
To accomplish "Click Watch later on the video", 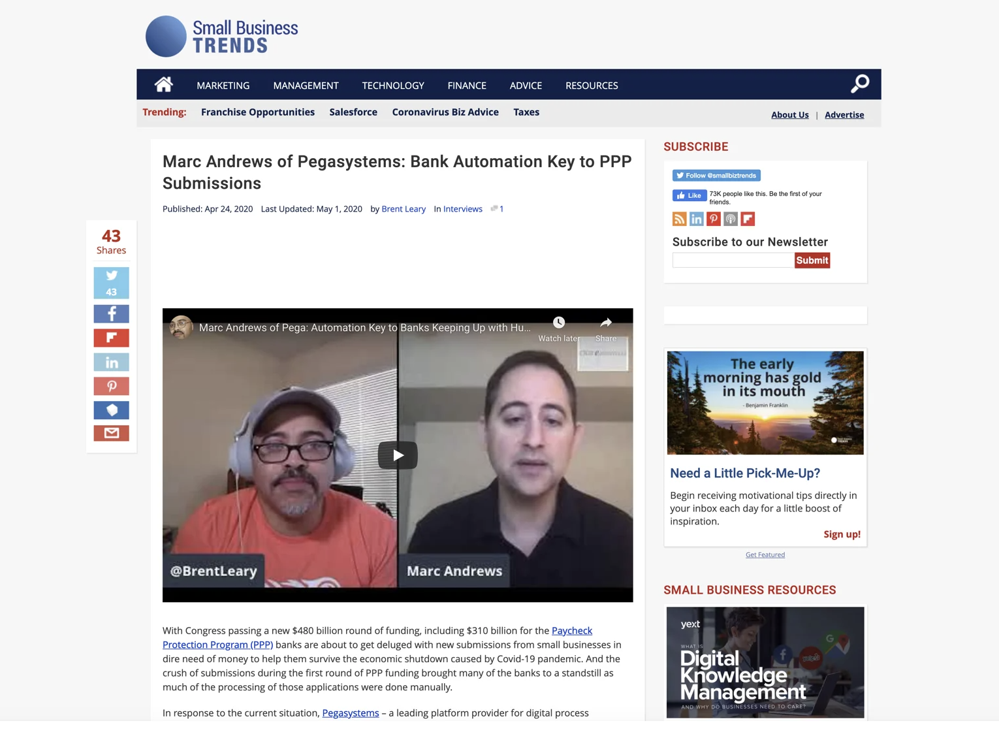I will tap(558, 329).
